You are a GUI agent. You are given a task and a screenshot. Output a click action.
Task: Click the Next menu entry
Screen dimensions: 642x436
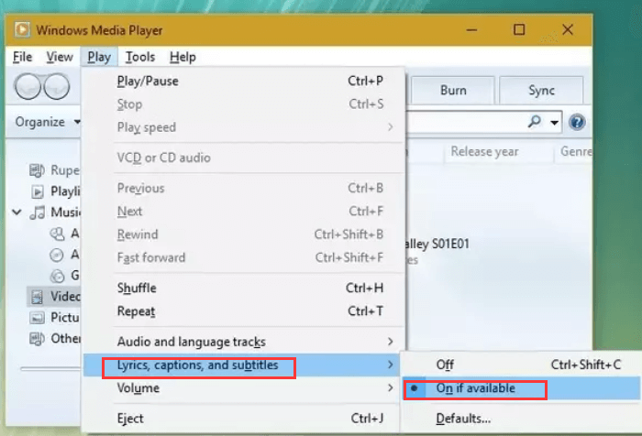click(243, 212)
